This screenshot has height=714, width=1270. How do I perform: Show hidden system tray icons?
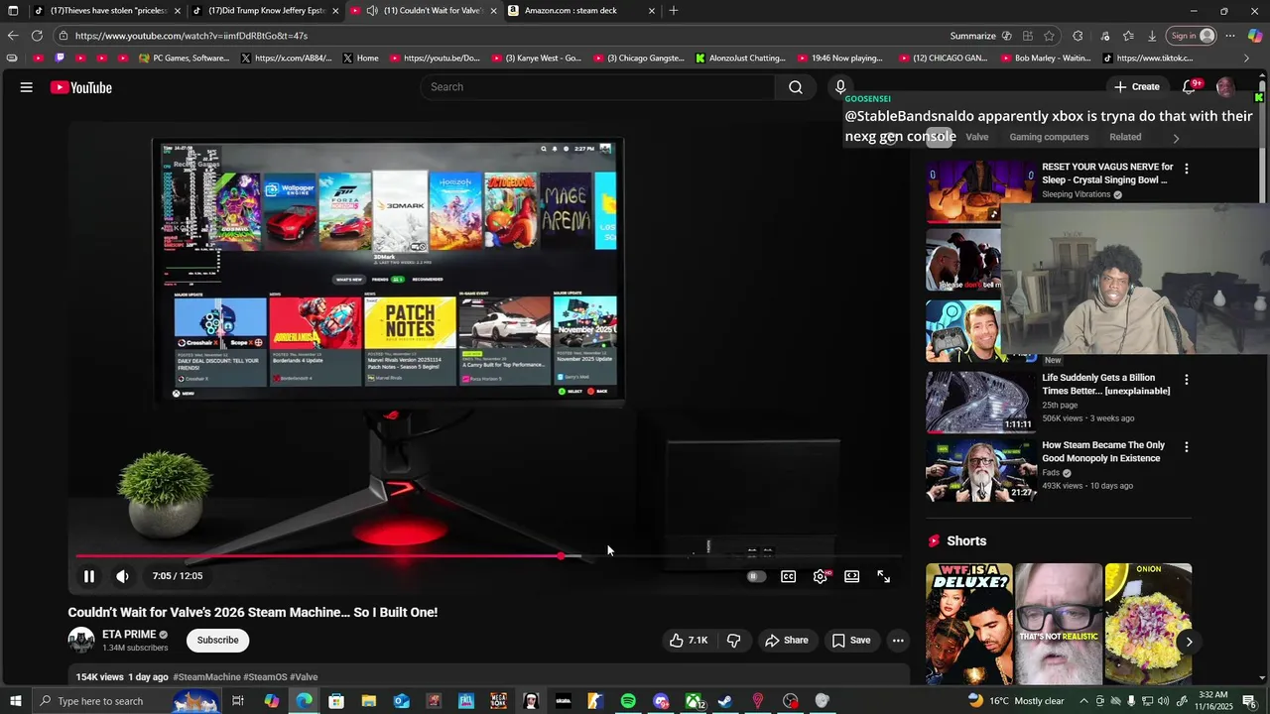click(1083, 701)
